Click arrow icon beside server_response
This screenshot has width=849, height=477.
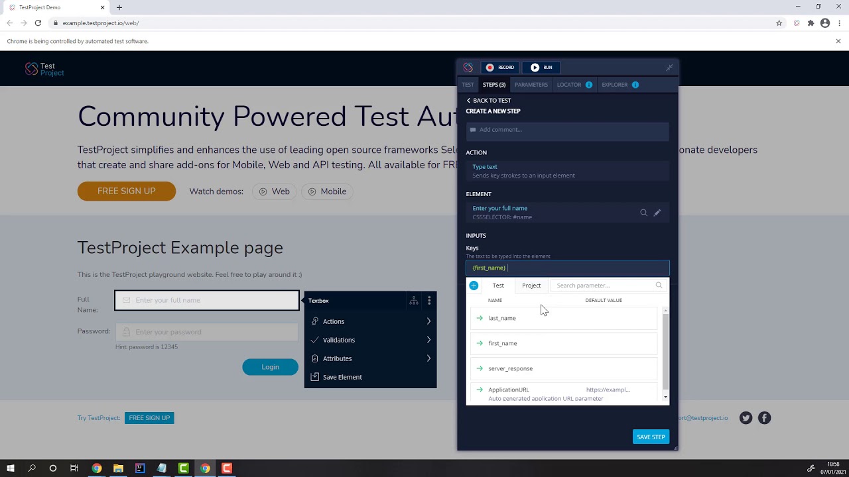(x=480, y=368)
